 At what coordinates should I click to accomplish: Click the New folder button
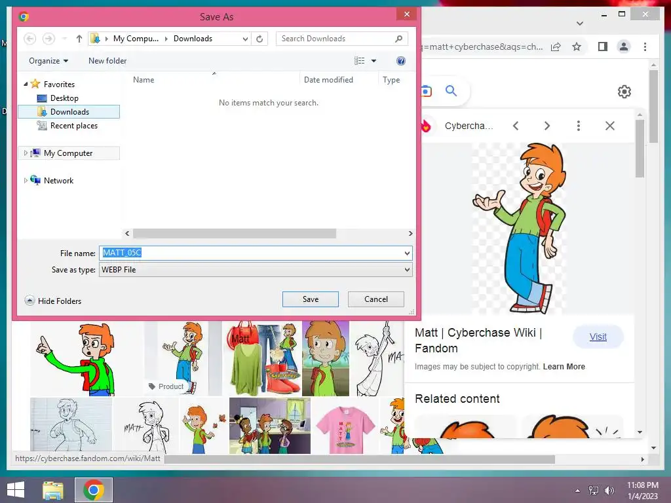click(107, 61)
